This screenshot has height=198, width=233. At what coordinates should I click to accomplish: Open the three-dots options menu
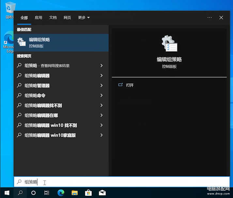pos(210,18)
